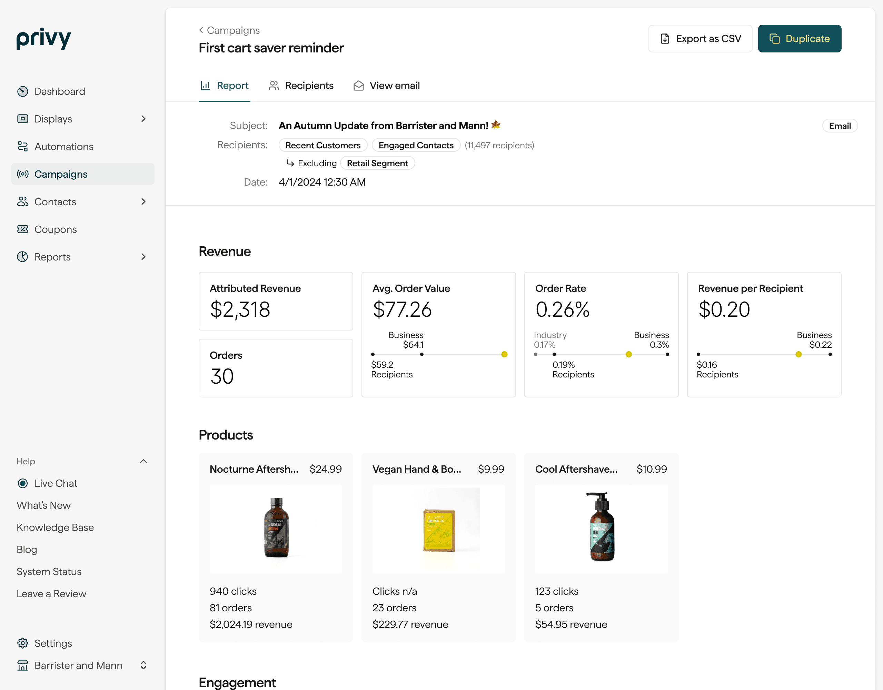Viewport: 883px width, 690px height.
Task: Click the Excluding arrow icon
Action: pos(290,162)
